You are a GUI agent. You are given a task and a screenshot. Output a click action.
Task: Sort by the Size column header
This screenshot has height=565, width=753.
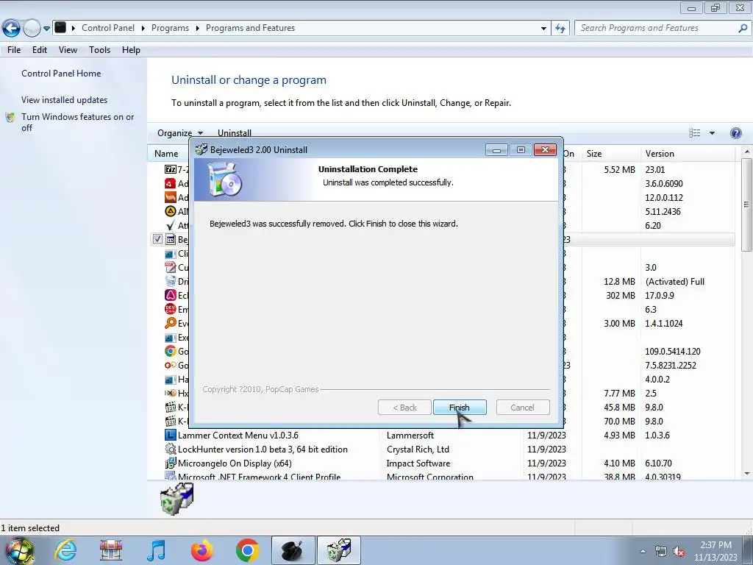(x=594, y=154)
